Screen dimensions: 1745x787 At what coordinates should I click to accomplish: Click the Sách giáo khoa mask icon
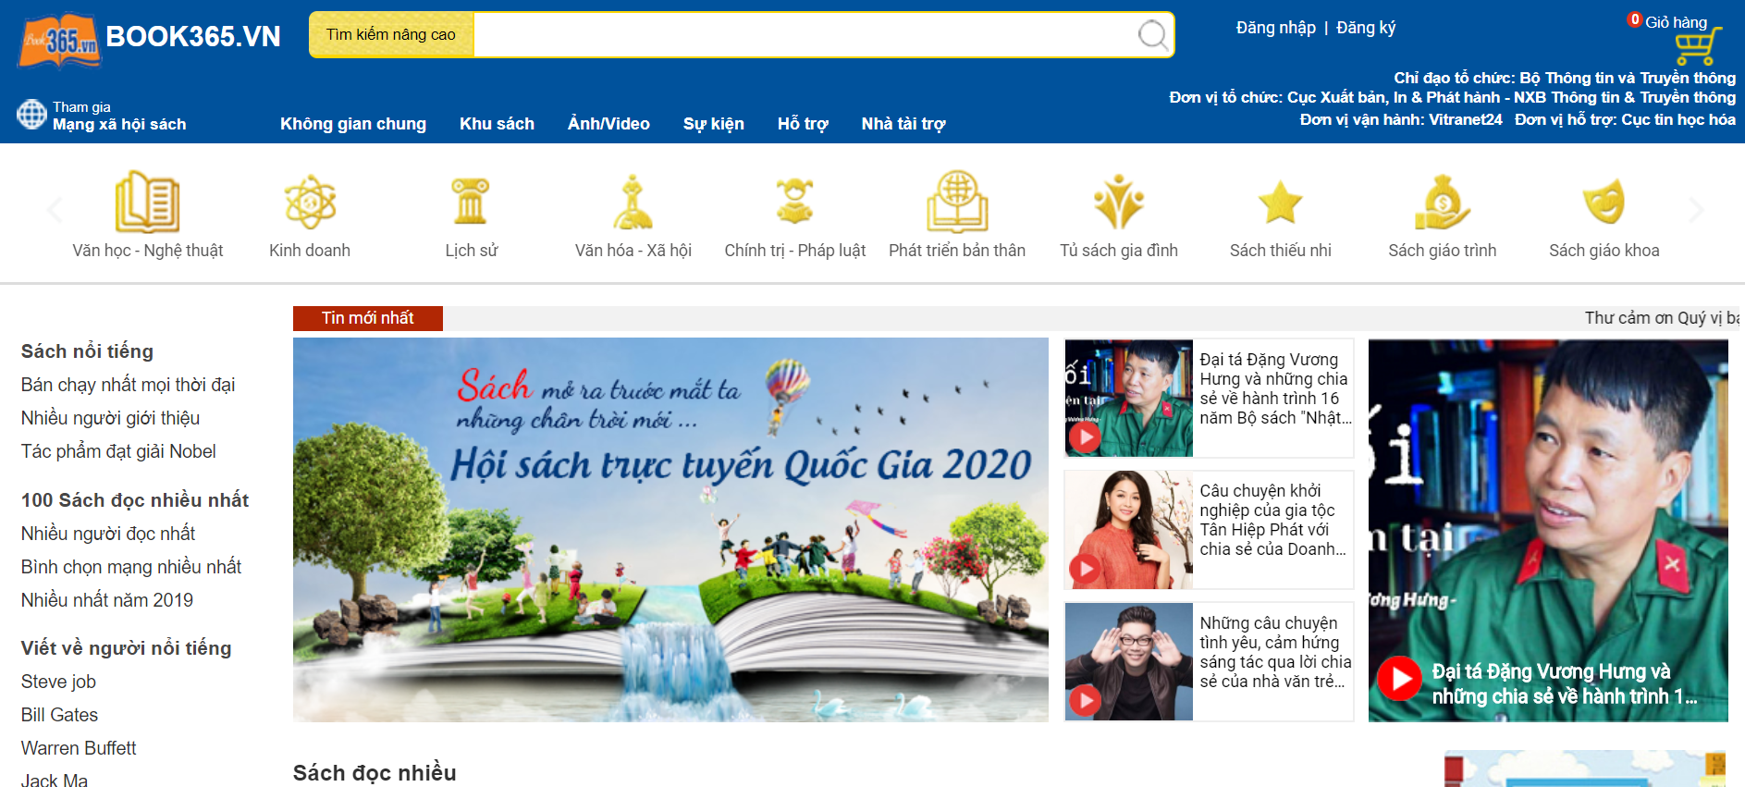[1604, 203]
